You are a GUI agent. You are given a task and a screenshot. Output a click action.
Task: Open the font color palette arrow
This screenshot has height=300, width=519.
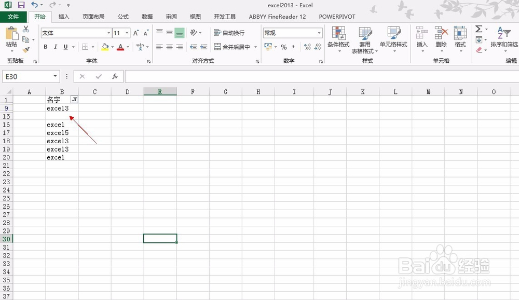tap(128, 47)
